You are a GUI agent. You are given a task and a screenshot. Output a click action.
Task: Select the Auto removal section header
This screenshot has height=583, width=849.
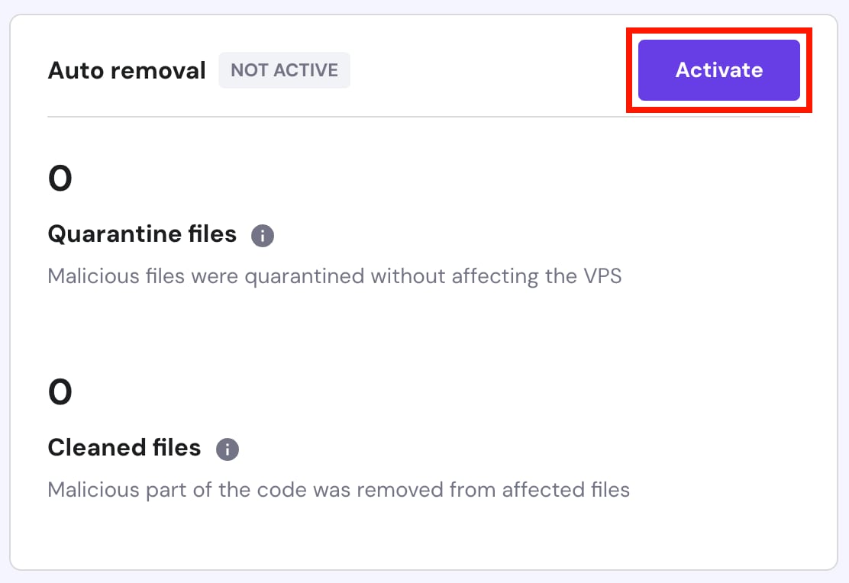(127, 70)
